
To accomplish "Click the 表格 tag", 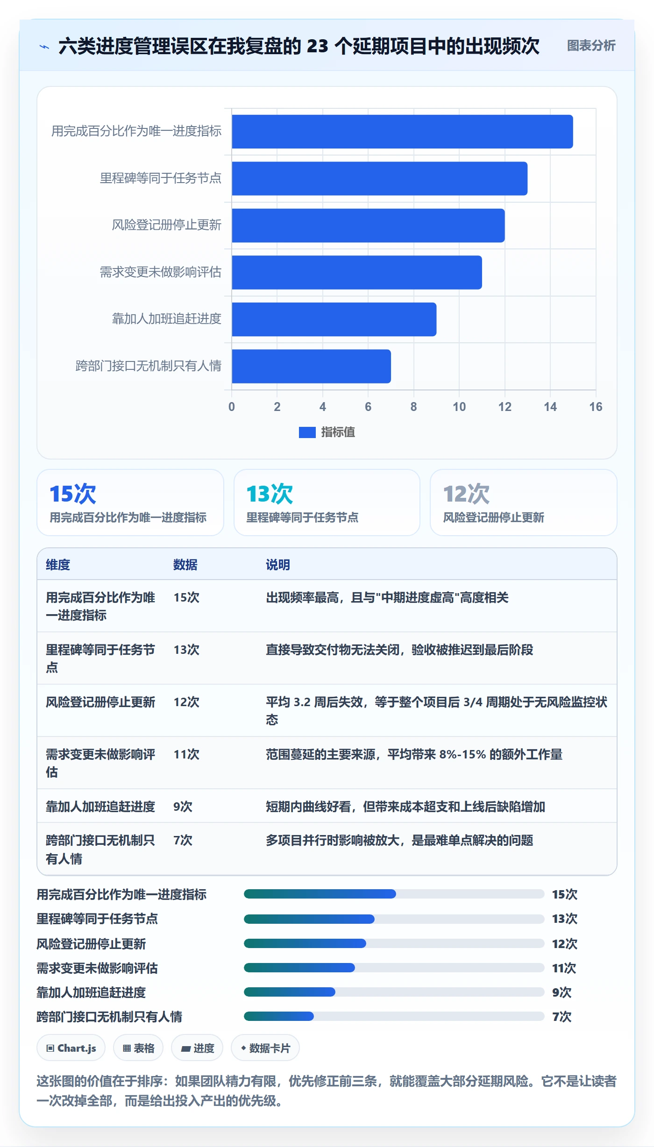I will [x=138, y=1048].
